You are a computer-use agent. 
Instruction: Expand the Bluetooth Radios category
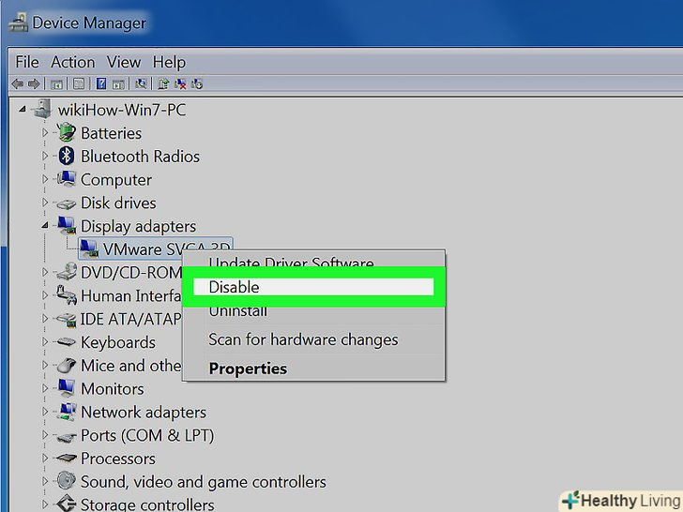[x=45, y=156]
